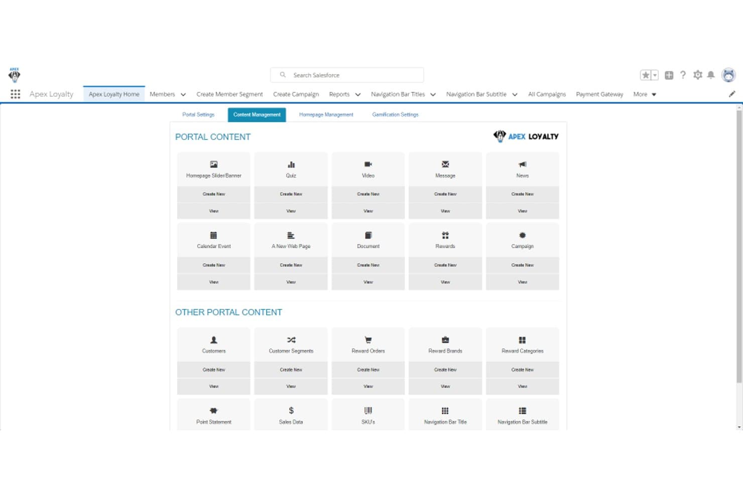Click the News megaphone icon
Image resolution: width=743 pixels, height=495 pixels.
pos(523,164)
